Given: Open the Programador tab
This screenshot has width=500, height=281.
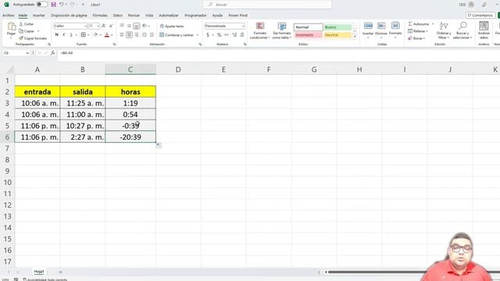Looking at the screenshot, I should (195, 16).
